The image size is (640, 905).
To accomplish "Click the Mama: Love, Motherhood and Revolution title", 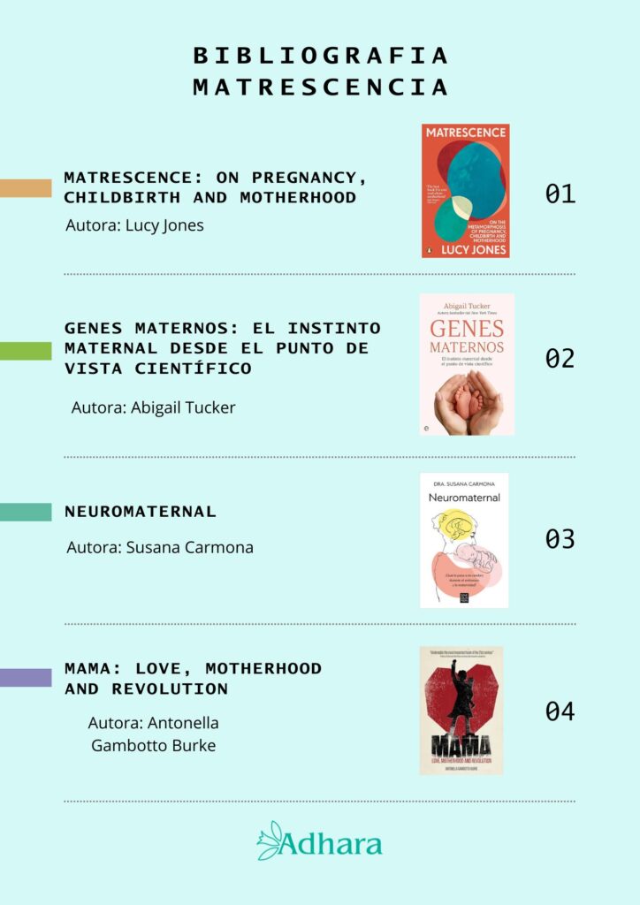I will click(194, 679).
